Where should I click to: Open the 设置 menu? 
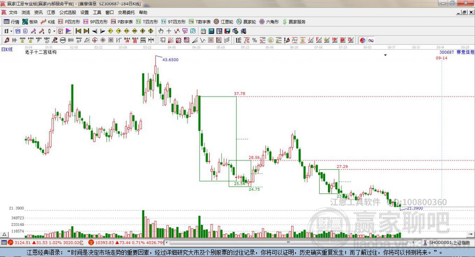coord(84,13)
